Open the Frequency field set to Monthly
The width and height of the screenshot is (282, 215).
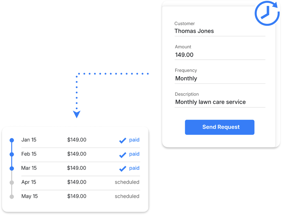point(220,78)
